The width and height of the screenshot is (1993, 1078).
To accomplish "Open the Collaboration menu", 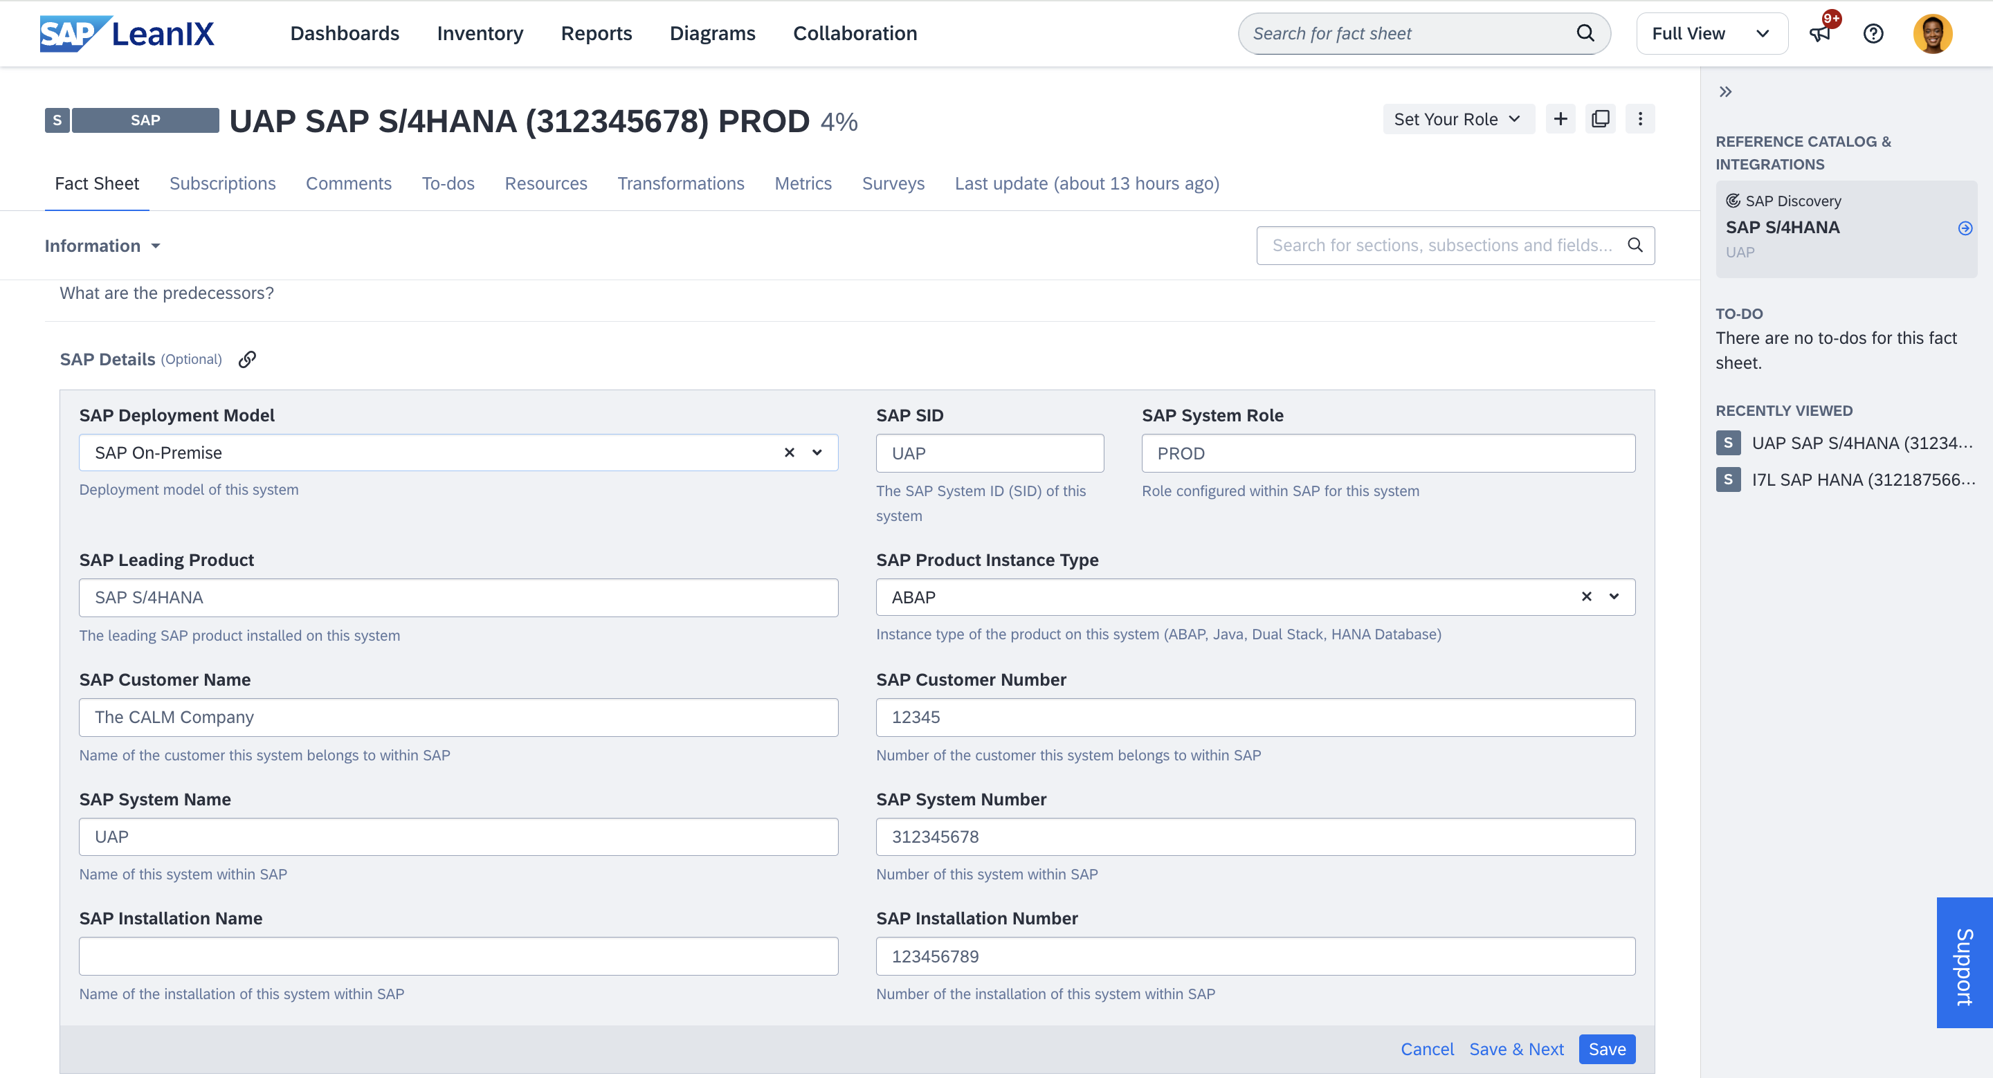I will point(855,33).
